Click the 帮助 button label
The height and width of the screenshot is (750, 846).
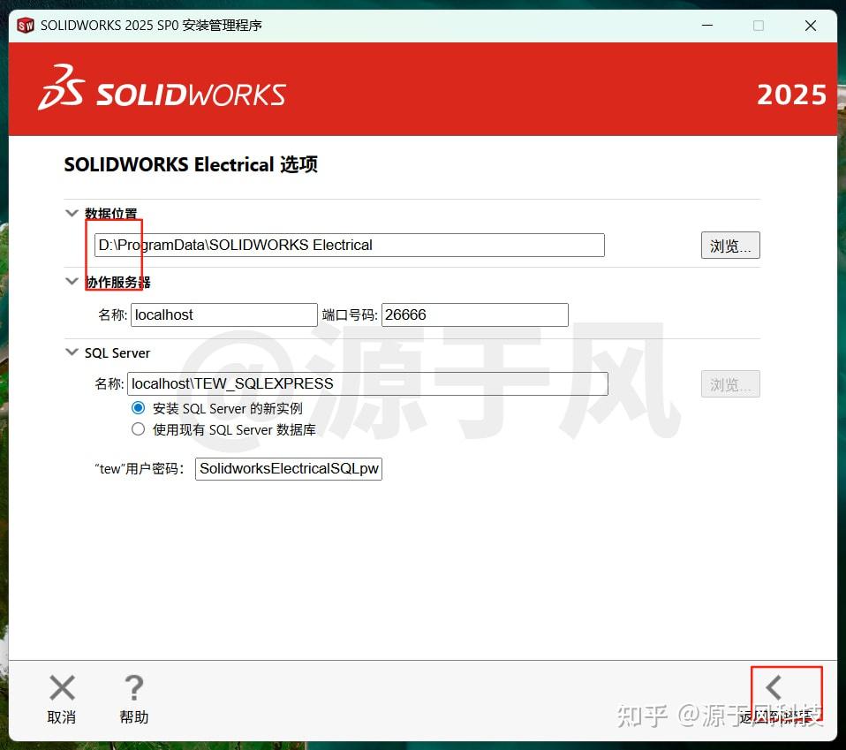click(133, 717)
